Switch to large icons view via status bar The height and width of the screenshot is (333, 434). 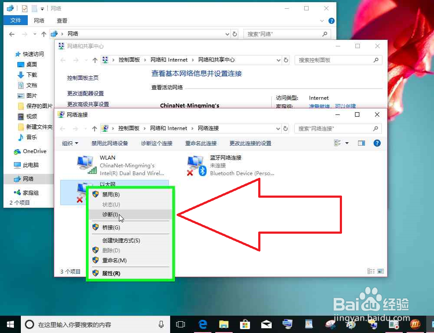pos(381,271)
